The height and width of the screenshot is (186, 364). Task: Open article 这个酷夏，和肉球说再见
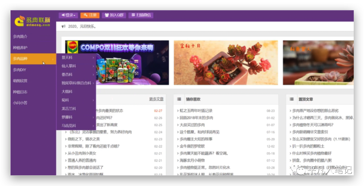point(200,132)
